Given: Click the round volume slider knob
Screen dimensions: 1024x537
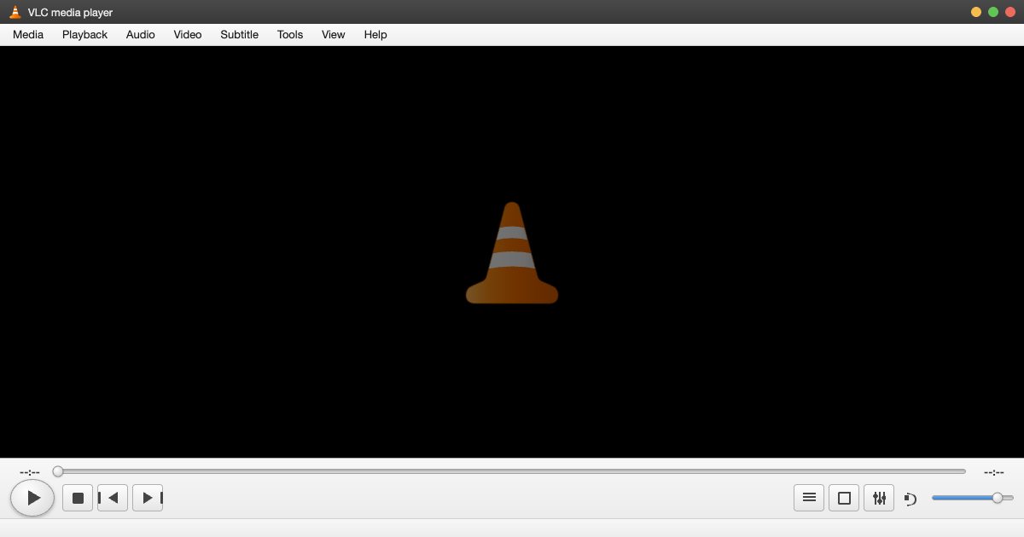Looking at the screenshot, I should point(998,497).
